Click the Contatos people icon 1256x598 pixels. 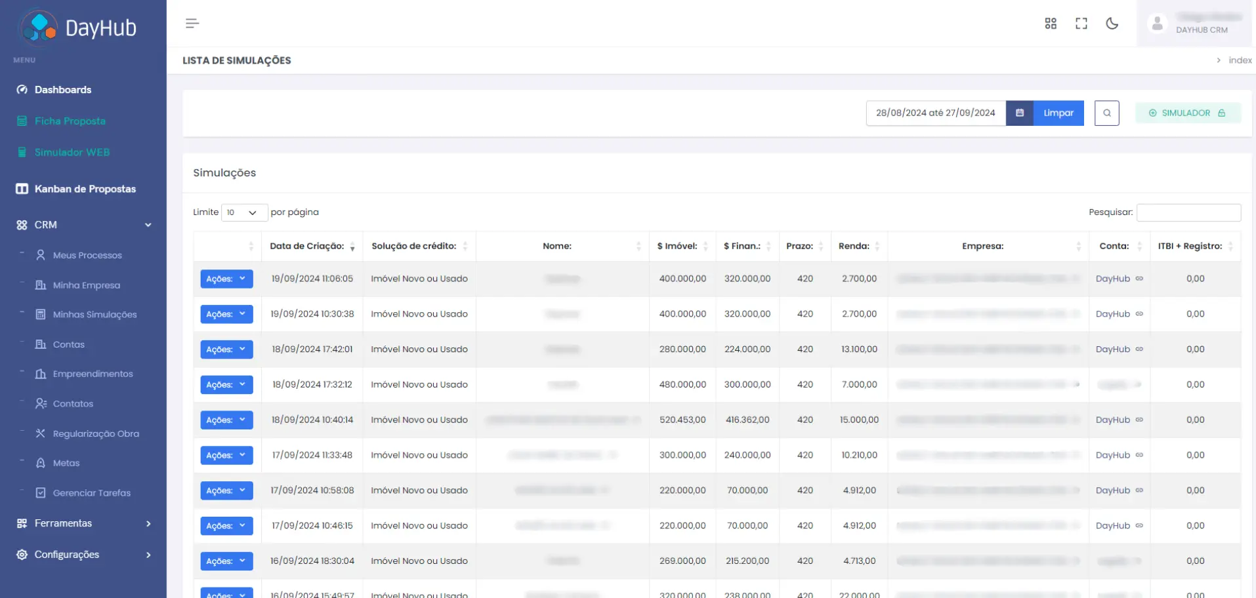click(41, 404)
